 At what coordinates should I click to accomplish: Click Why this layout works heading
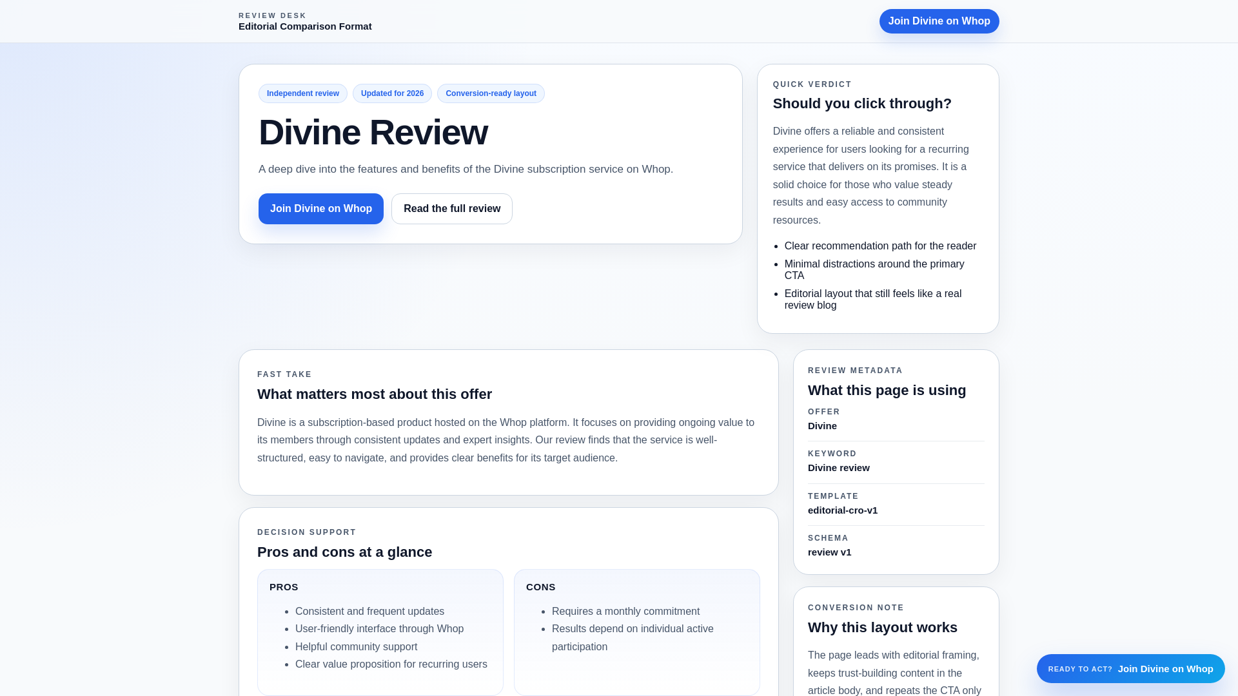pos(882,628)
